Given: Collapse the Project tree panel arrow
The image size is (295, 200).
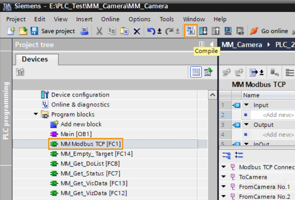Looking at the screenshot, I should pyautogui.click(x=212, y=44).
